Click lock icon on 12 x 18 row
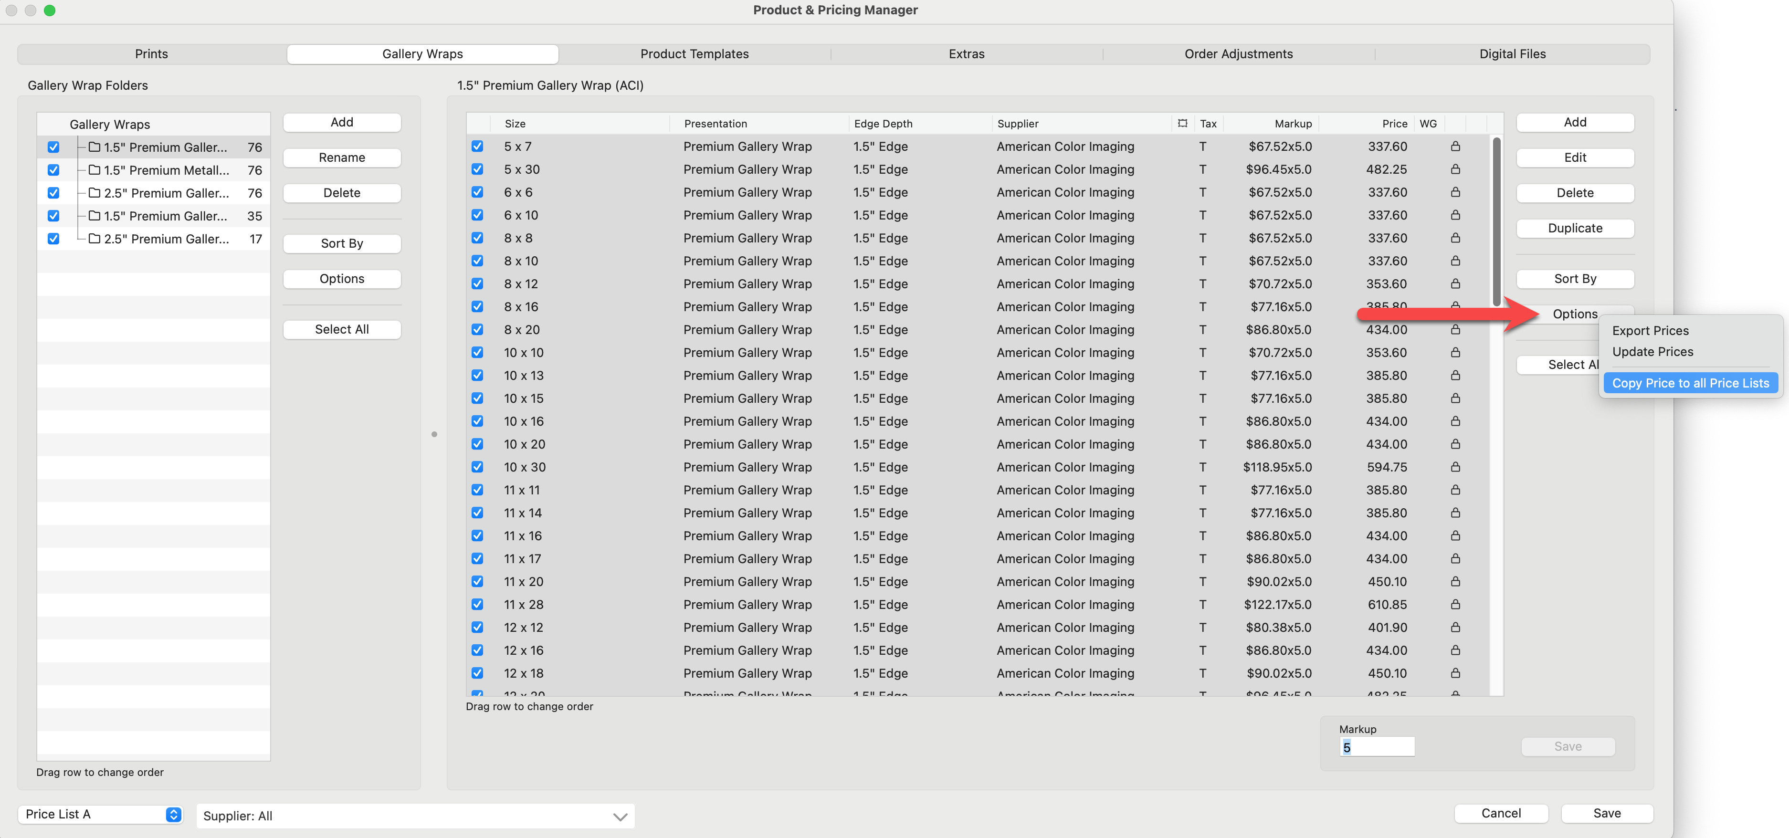Viewport: 1789px width, 838px height. point(1455,673)
